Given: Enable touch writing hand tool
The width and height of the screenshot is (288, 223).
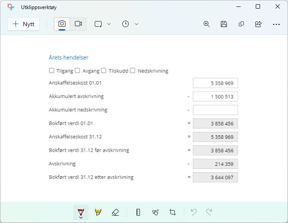Looking at the screenshot, I should [x=155, y=212].
